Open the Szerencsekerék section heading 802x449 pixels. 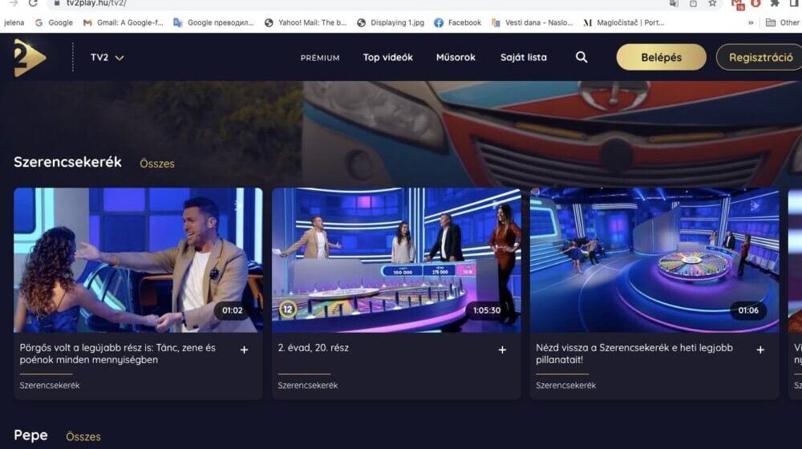(x=67, y=162)
